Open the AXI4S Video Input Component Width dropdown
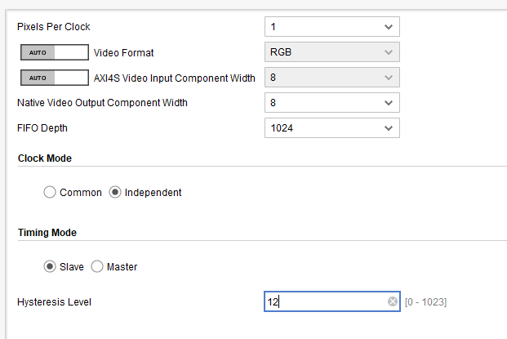 (332, 77)
